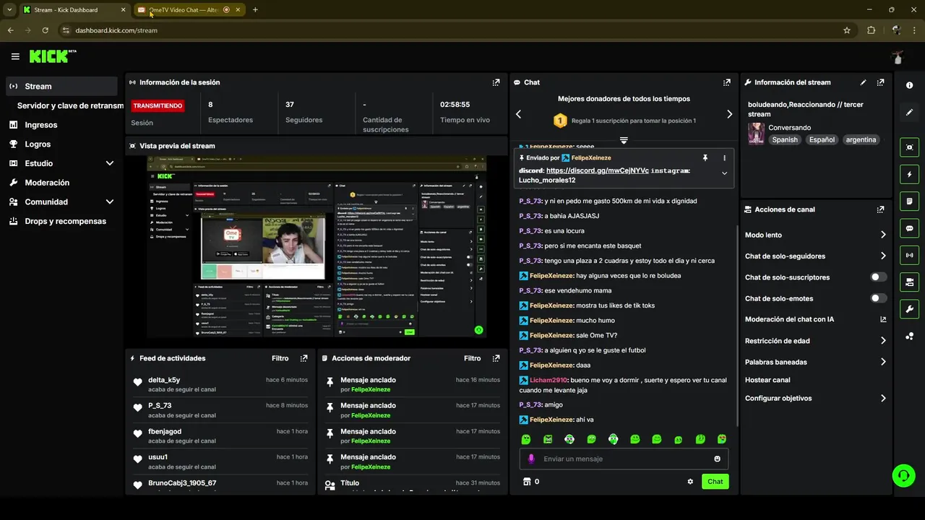925x520 pixels.
Task: Toggle the stream preview icon in right sidebar
Action: (x=909, y=147)
